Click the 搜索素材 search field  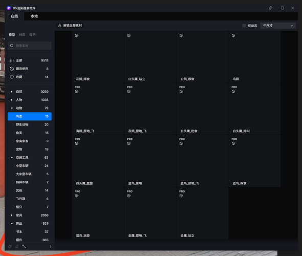click(30, 46)
